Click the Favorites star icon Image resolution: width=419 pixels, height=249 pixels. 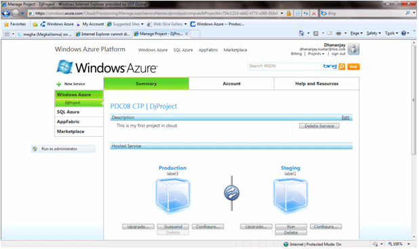coord(6,24)
